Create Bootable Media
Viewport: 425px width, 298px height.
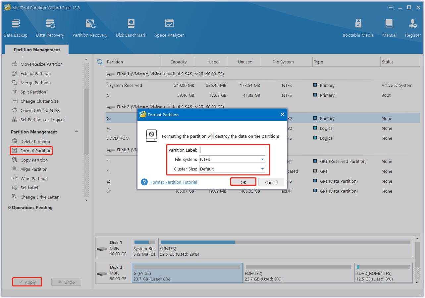coord(358,27)
